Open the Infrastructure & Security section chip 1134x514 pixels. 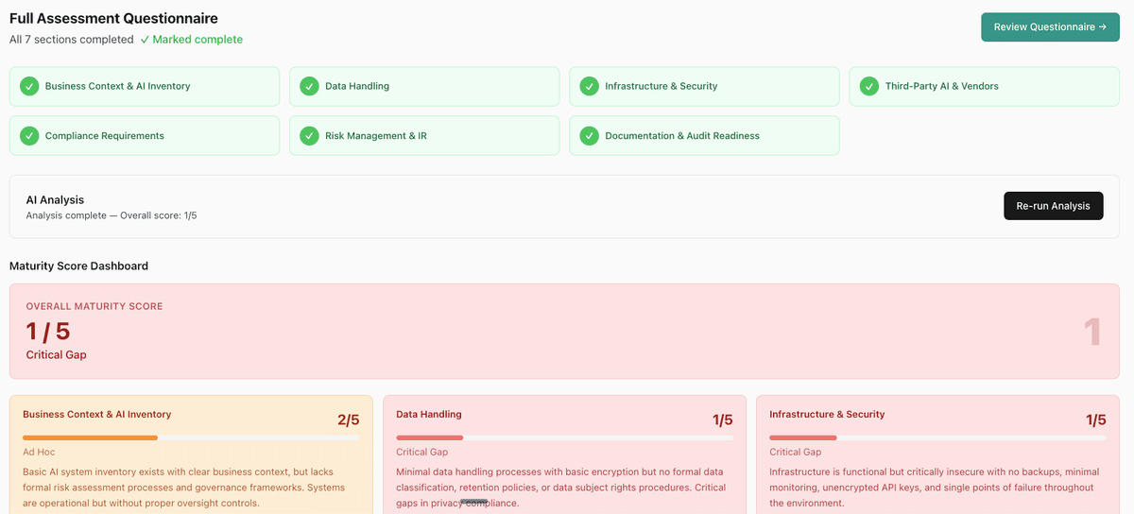704,86
